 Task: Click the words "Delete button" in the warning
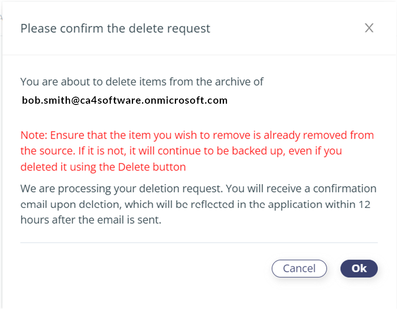(152, 167)
